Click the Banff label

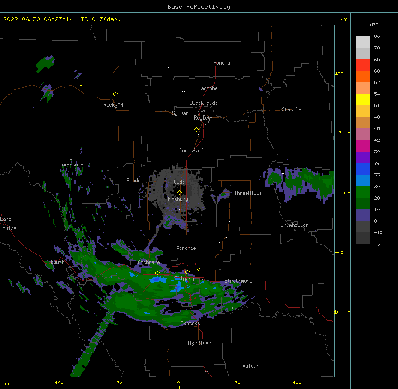pos(57,262)
